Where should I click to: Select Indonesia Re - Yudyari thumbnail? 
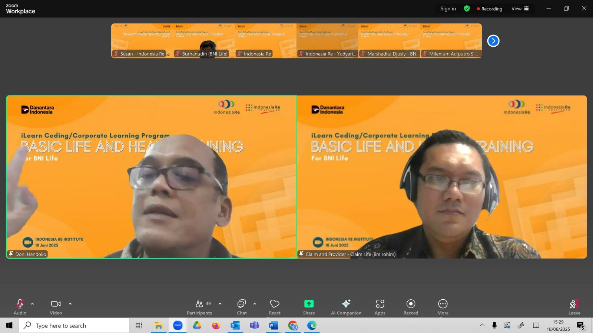coord(327,41)
